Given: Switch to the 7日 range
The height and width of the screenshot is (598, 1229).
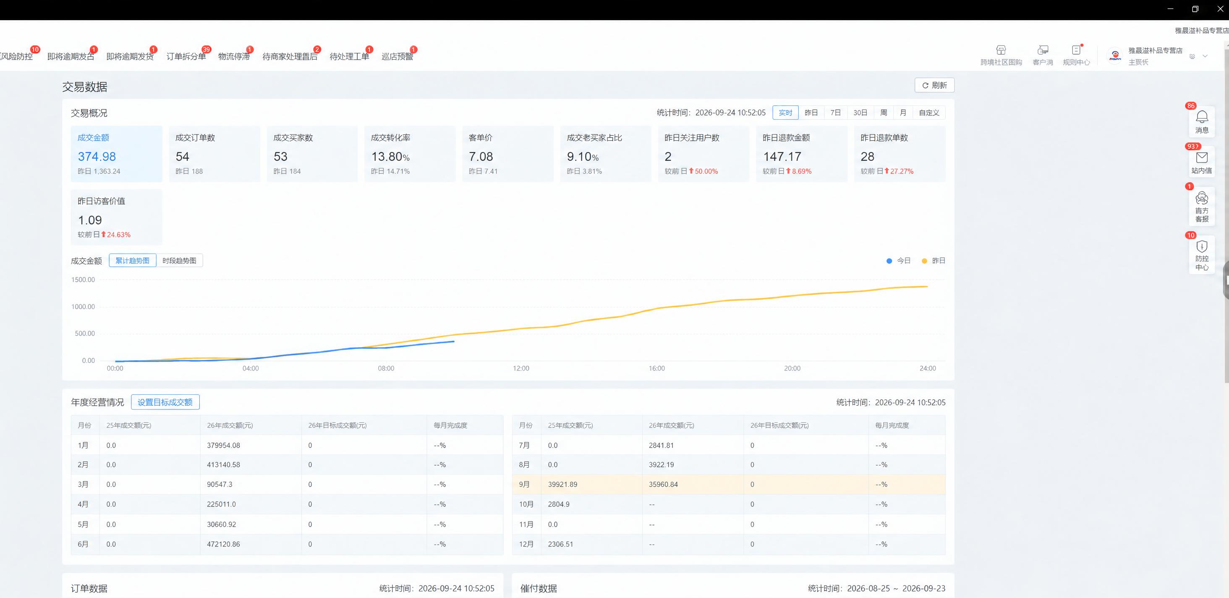Looking at the screenshot, I should click(x=835, y=113).
